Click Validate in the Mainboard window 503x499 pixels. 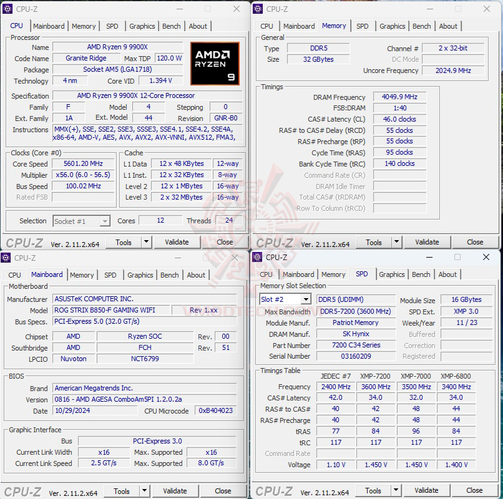tap(175, 490)
